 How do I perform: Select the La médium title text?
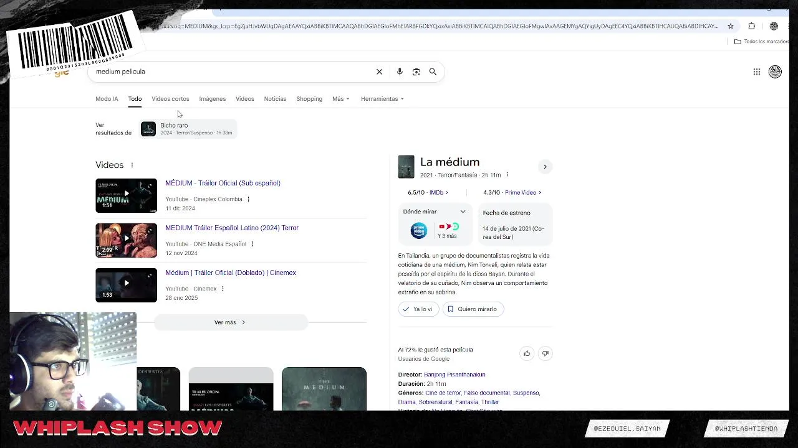coord(449,162)
